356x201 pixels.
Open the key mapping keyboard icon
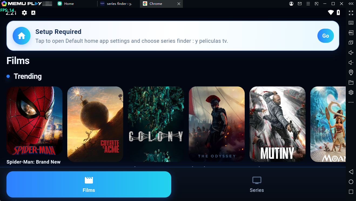pos(351,23)
